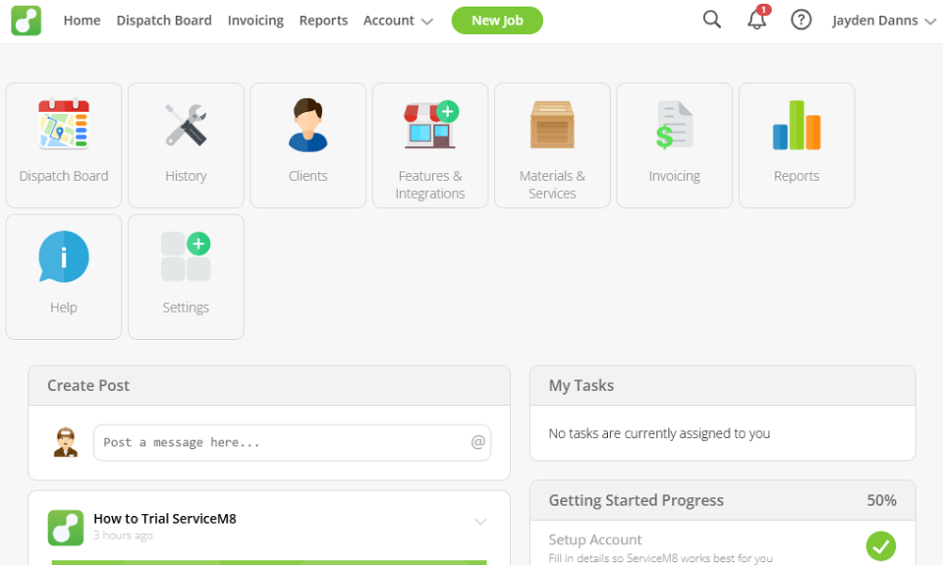Go to Home in the navbar
943x565 pixels.
pyautogui.click(x=82, y=21)
